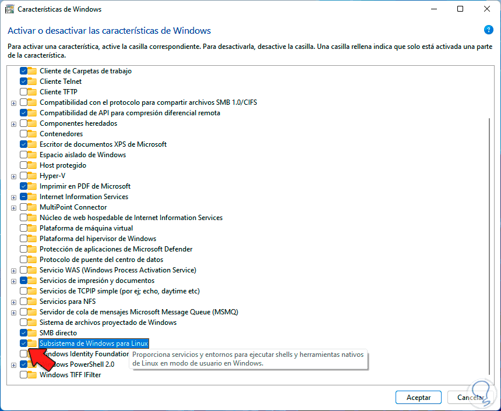
Task: Click folder icon beside MultiPoint Connector
Action: point(32,207)
